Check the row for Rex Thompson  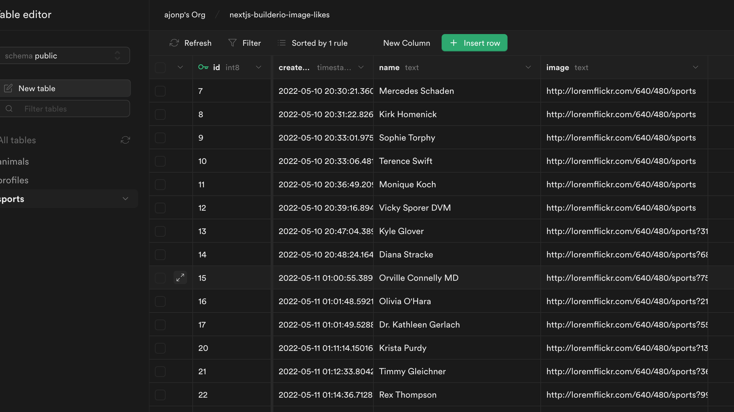pyautogui.click(x=160, y=395)
